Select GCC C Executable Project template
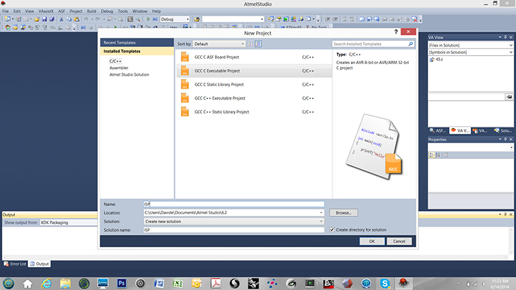This screenshot has height=290, width=516. click(x=254, y=71)
